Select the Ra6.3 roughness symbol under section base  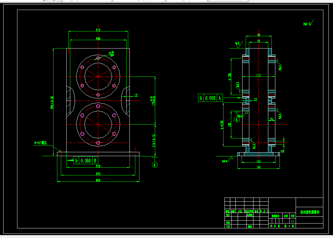point(227,159)
